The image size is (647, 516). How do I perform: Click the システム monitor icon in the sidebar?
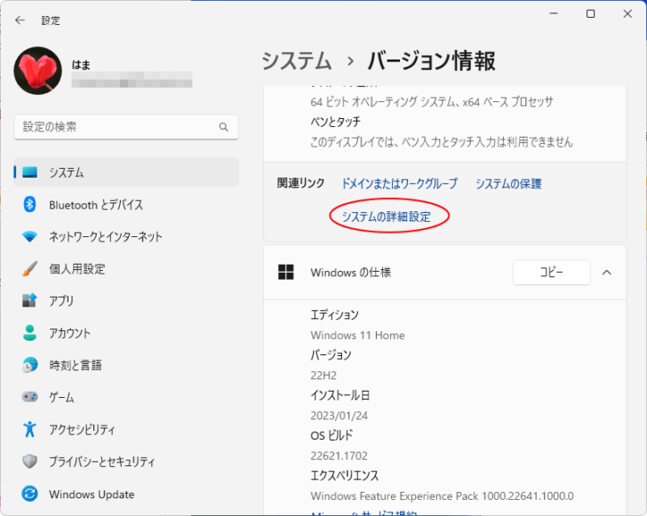[29, 172]
